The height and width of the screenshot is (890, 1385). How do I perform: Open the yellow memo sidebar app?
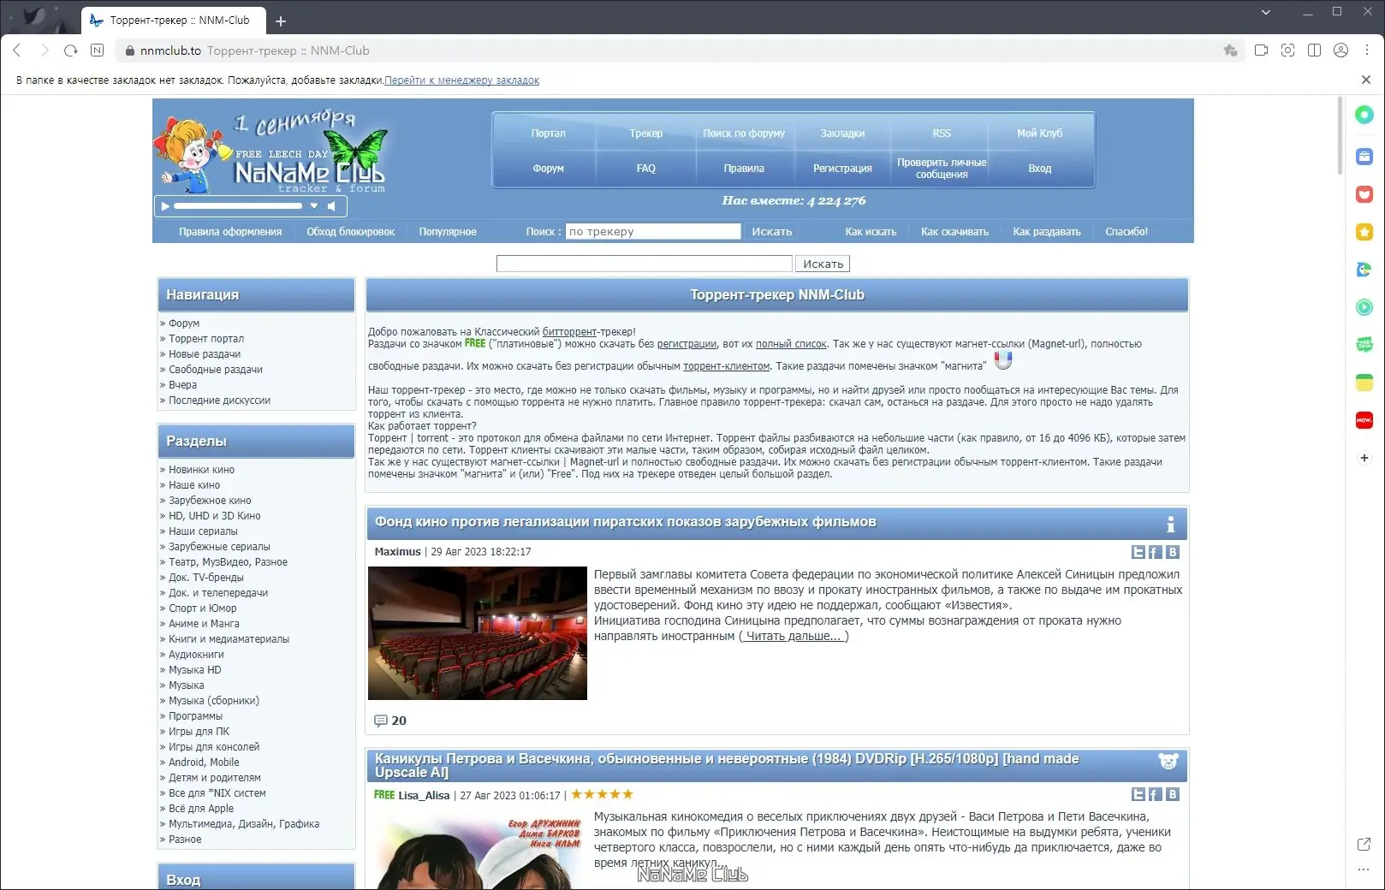tap(1364, 383)
